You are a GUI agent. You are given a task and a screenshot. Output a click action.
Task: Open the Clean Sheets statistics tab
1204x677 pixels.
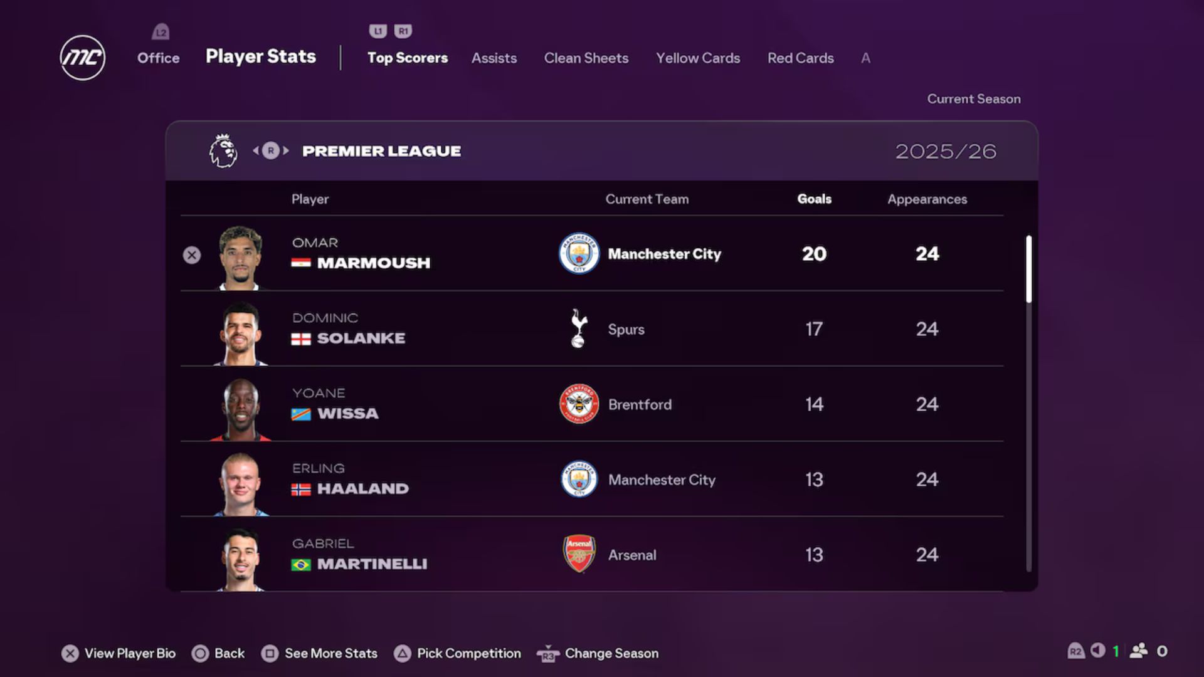[x=586, y=58]
